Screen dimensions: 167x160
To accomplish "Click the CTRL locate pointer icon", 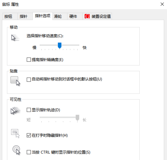I will click(16, 150).
